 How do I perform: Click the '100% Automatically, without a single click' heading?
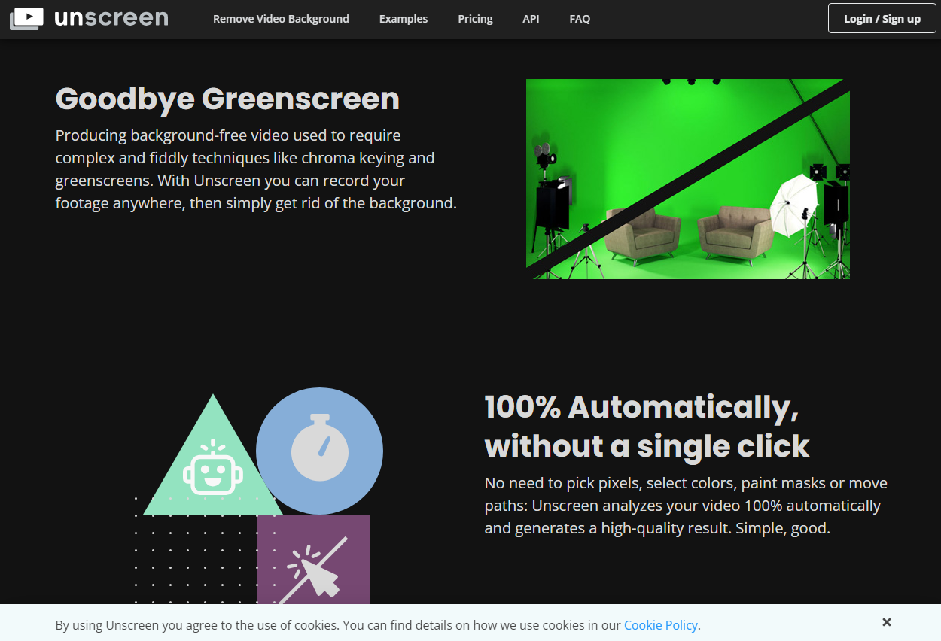click(x=647, y=427)
